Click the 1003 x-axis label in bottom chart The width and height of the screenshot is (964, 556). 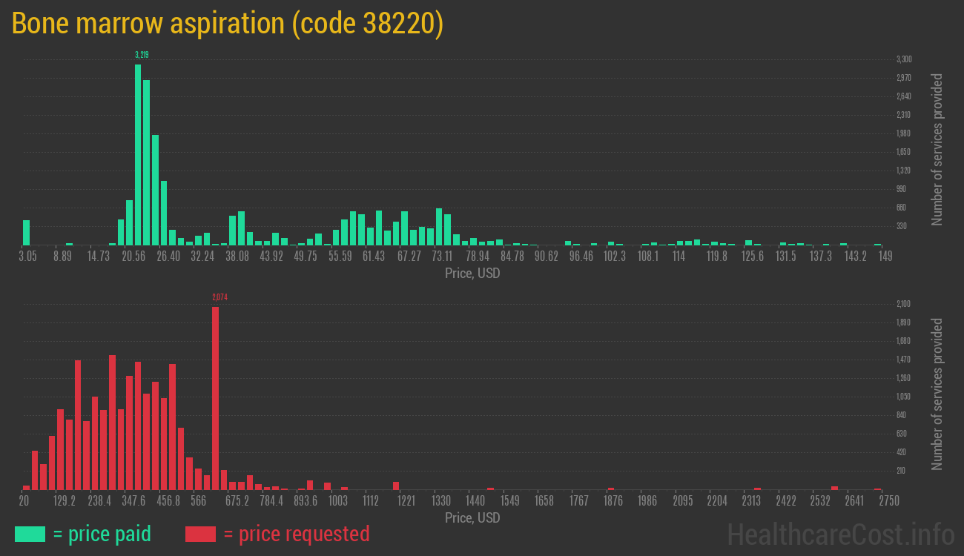click(338, 500)
